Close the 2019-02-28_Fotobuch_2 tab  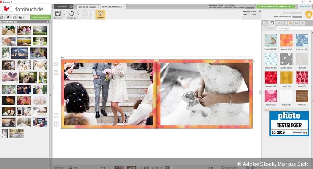124,7
